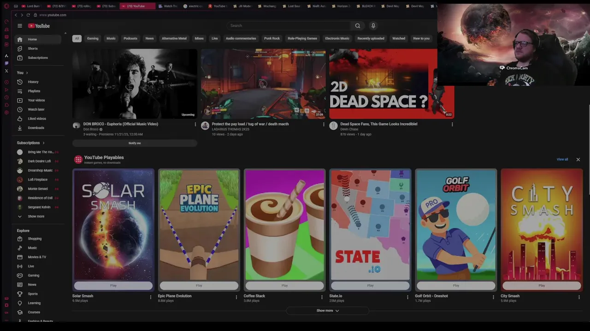The image size is (590, 331).
Task: Select the New to you chip
Action: click(421, 39)
